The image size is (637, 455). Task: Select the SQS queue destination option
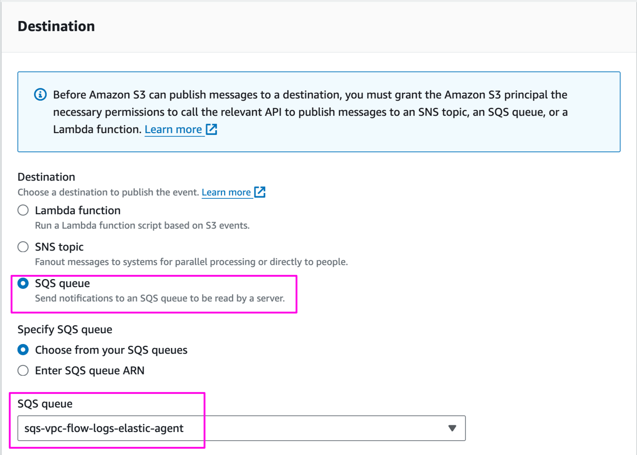point(23,283)
